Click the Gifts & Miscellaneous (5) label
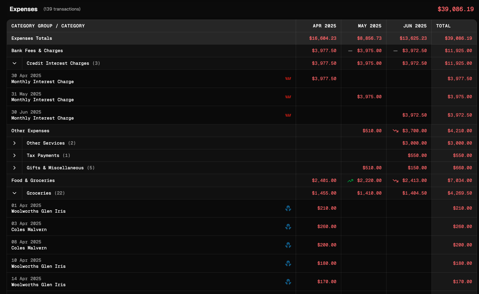 61,168
